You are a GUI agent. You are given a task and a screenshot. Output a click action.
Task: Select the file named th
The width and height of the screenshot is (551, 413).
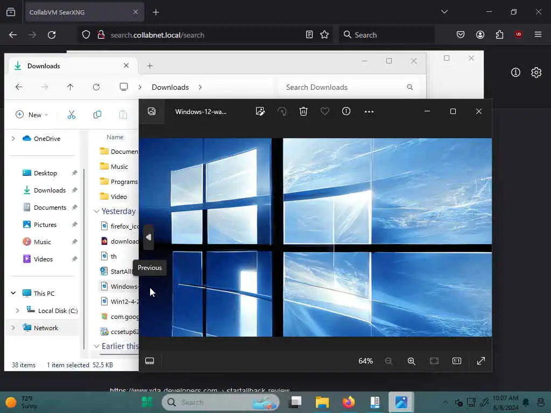pyautogui.click(x=113, y=257)
